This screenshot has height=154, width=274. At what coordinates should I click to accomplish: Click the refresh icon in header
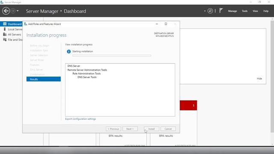[210, 11]
